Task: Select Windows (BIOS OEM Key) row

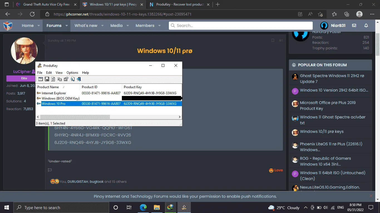Action: click(x=109, y=98)
